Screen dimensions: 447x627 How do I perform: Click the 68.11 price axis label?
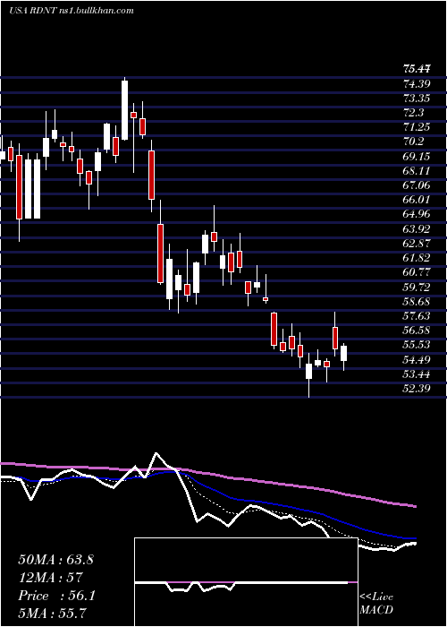pyautogui.click(x=417, y=171)
